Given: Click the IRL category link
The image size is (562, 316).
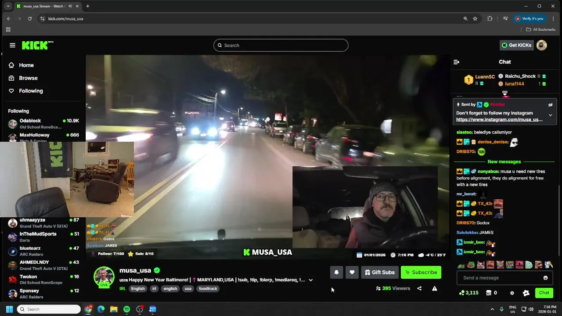Looking at the screenshot, I should tap(122, 288).
